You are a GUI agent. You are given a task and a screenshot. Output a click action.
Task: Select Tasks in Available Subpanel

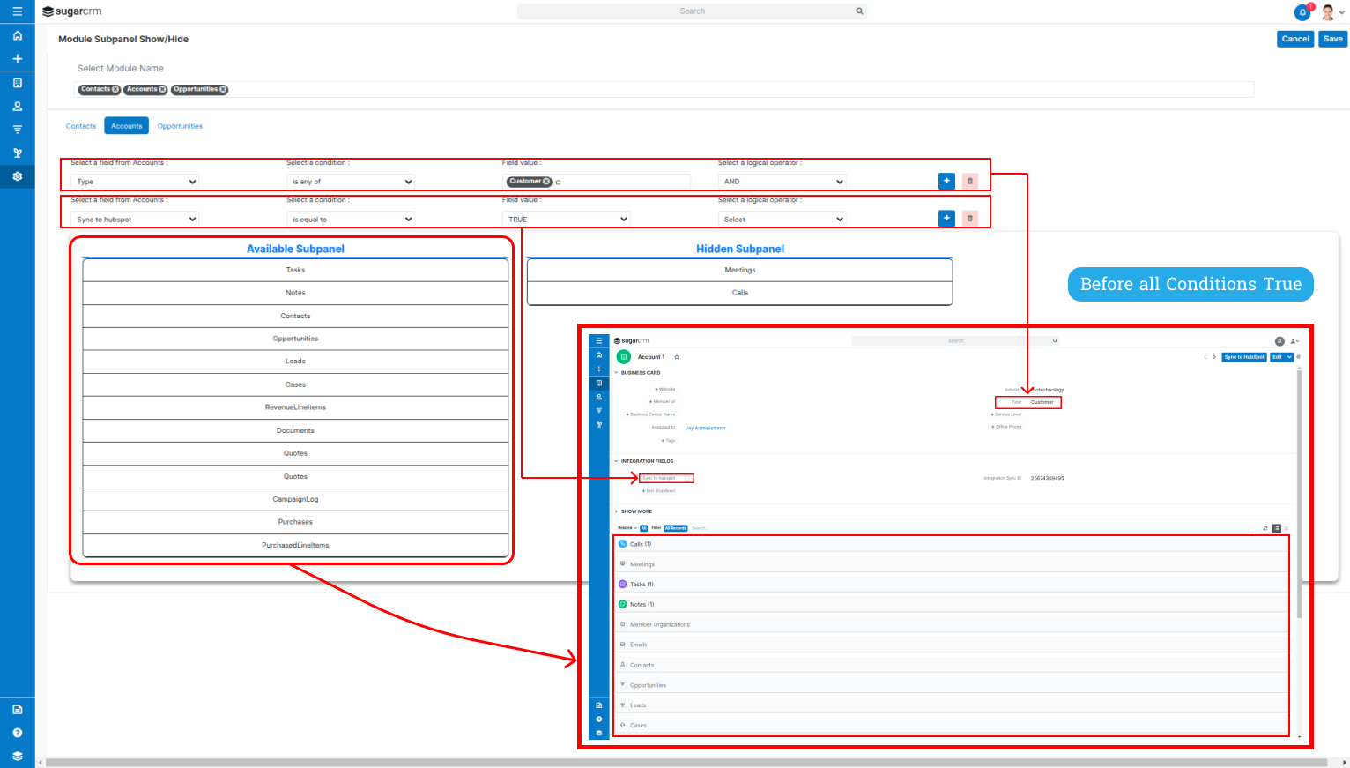tap(295, 270)
